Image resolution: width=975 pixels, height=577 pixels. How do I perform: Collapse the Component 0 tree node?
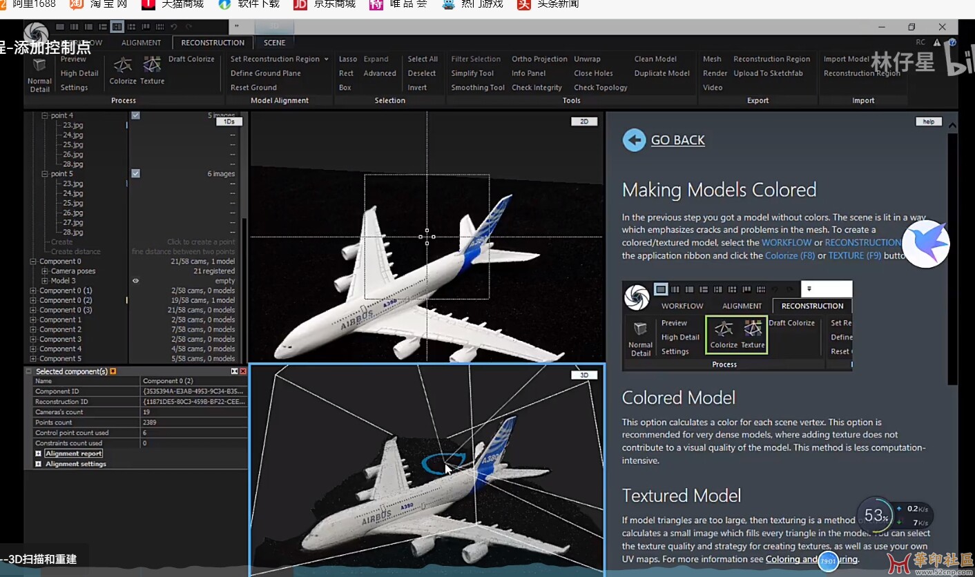coord(32,262)
